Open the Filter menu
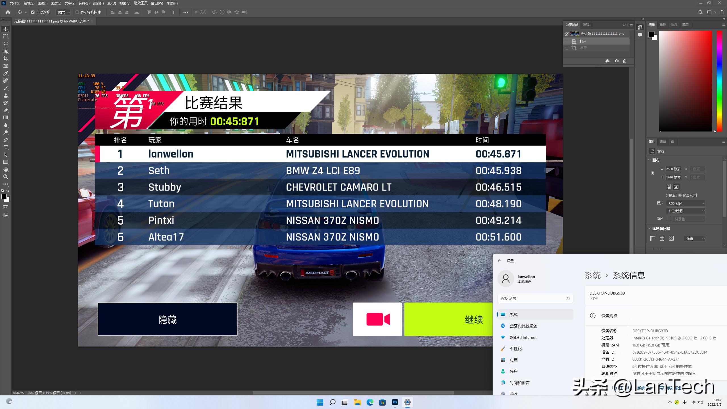This screenshot has height=409, width=727. pos(98,3)
